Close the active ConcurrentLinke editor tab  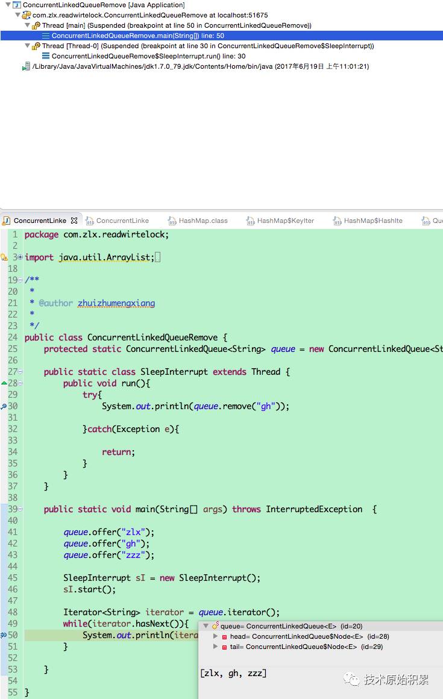tap(74, 221)
